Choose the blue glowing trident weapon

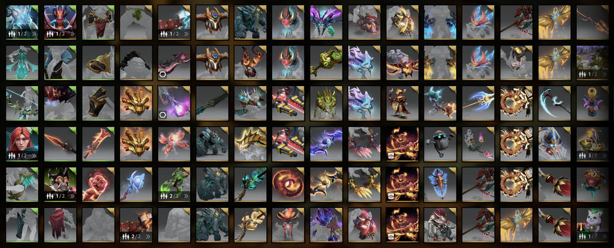point(478,103)
